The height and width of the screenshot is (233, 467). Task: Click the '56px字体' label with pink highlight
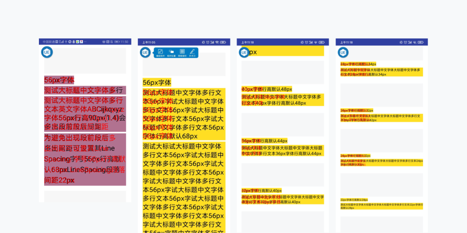pyautogui.click(x=59, y=80)
